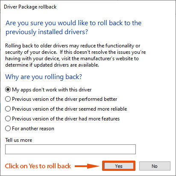Click inside the "Tell us more" text box
Image resolution: width=176 pixels, height=176 pixels.
tap(70, 149)
